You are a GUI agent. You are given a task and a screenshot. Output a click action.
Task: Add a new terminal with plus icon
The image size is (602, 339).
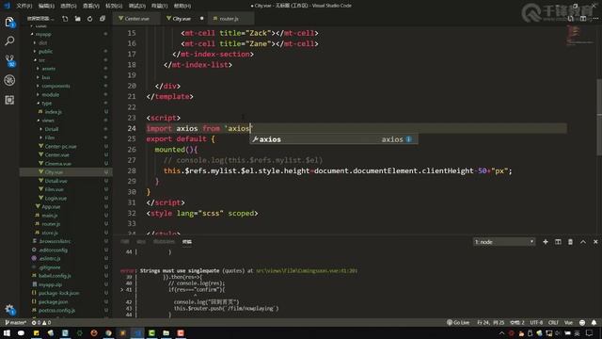coord(546,242)
